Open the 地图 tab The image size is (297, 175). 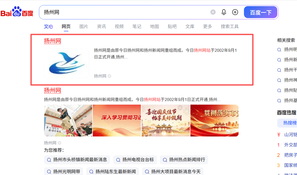pyautogui.click(x=154, y=26)
